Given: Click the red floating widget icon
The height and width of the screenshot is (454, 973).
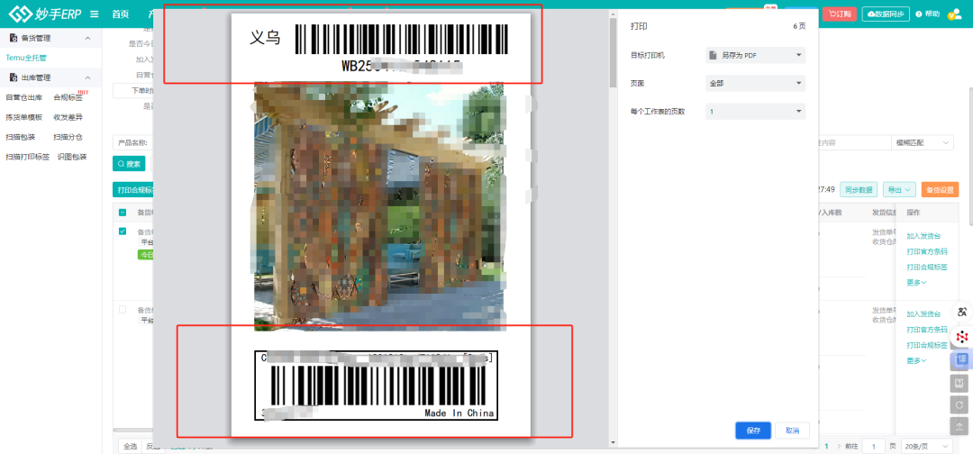Looking at the screenshot, I should click(961, 336).
